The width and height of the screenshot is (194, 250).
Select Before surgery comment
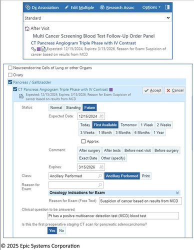coord(166,150)
